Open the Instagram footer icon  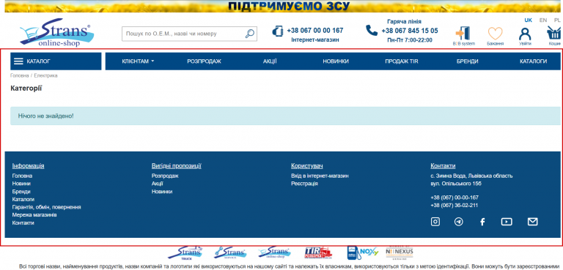(435, 222)
